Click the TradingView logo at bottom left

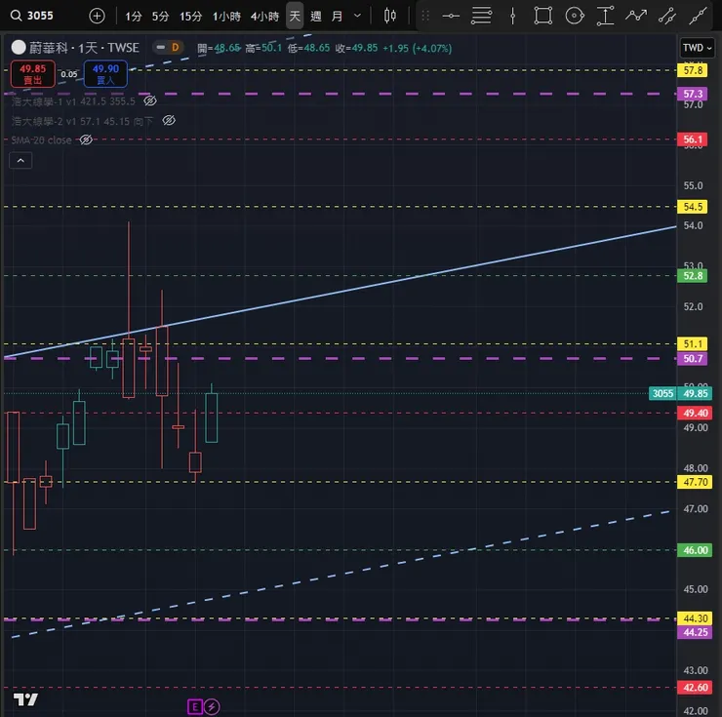tap(25, 700)
